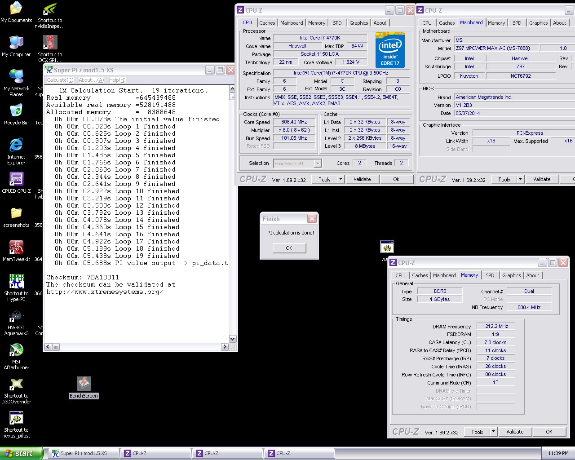Click desktop icon below Finish dialog's right

pos(387,248)
